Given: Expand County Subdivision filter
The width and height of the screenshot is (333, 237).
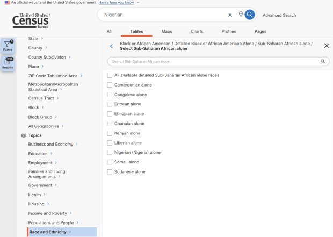Looking at the screenshot, I should click(x=49, y=57).
